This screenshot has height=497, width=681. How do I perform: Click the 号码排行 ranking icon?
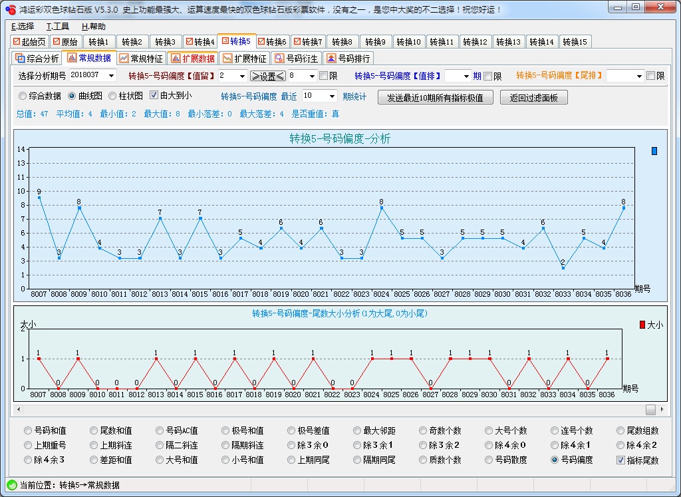point(331,59)
